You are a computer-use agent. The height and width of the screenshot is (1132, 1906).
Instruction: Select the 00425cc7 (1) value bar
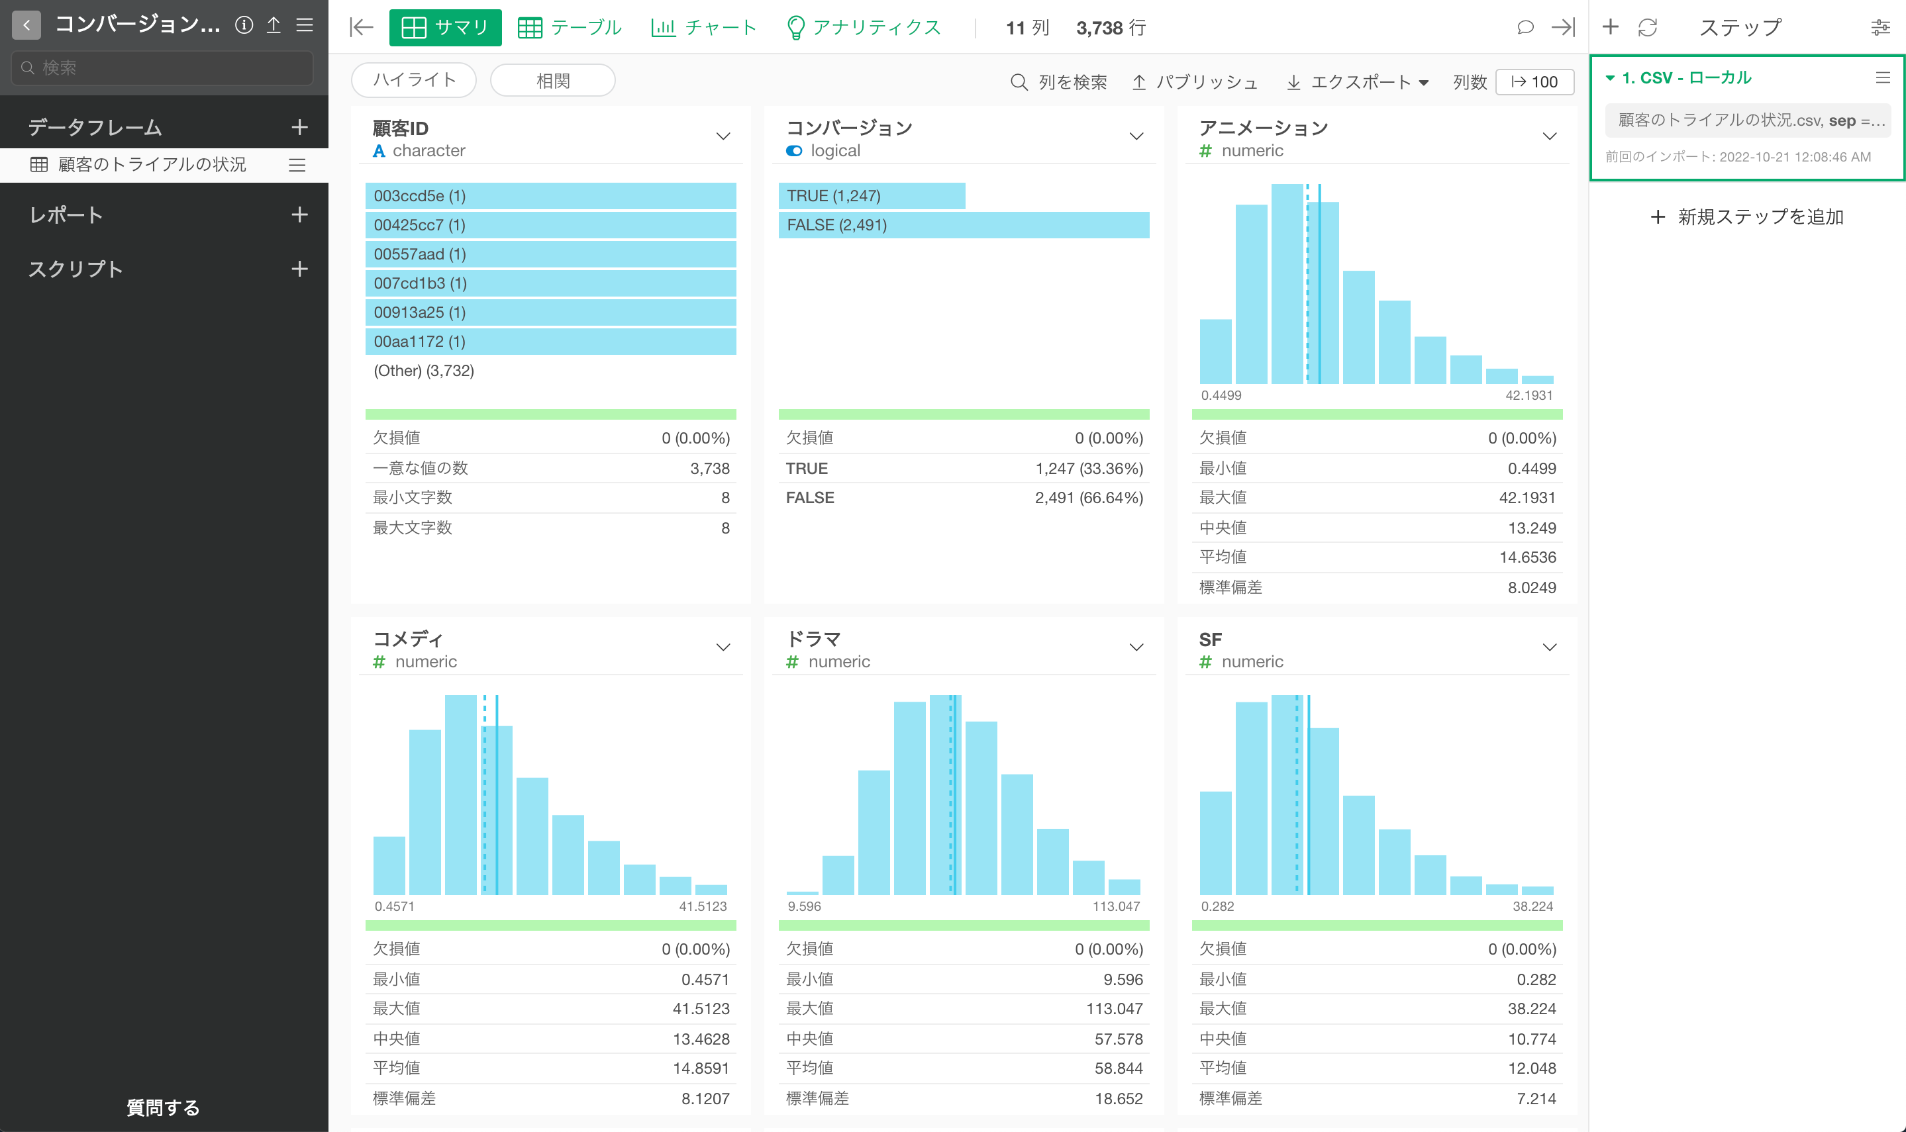coord(550,225)
